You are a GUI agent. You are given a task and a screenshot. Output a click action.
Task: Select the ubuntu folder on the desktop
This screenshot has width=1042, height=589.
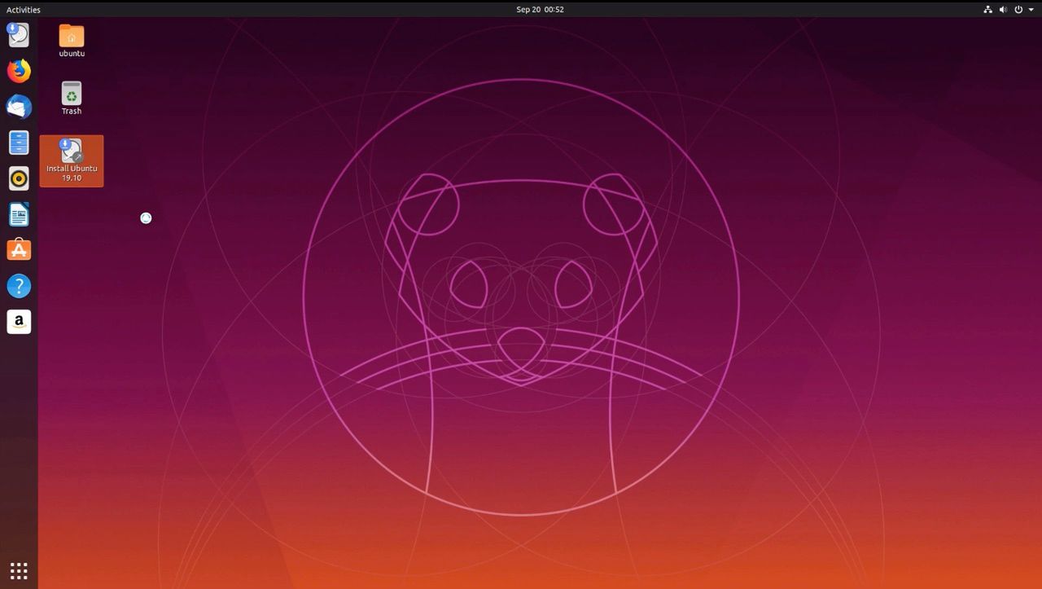pyautogui.click(x=71, y=39)
